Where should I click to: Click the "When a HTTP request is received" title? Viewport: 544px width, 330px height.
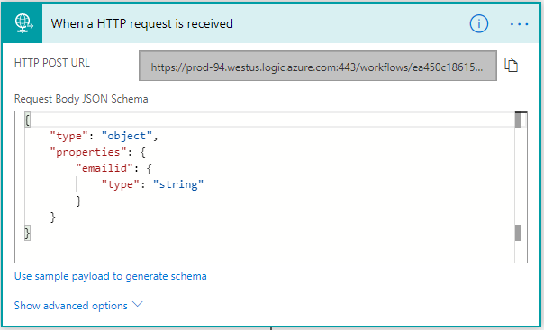point(142,24)
